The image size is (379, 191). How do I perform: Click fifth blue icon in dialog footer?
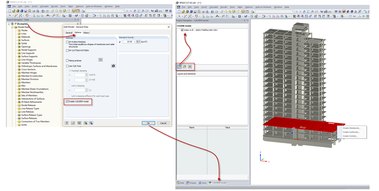[91, 123]
